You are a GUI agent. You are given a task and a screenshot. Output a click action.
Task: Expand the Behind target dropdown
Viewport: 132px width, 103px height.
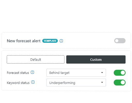(76, 73)
